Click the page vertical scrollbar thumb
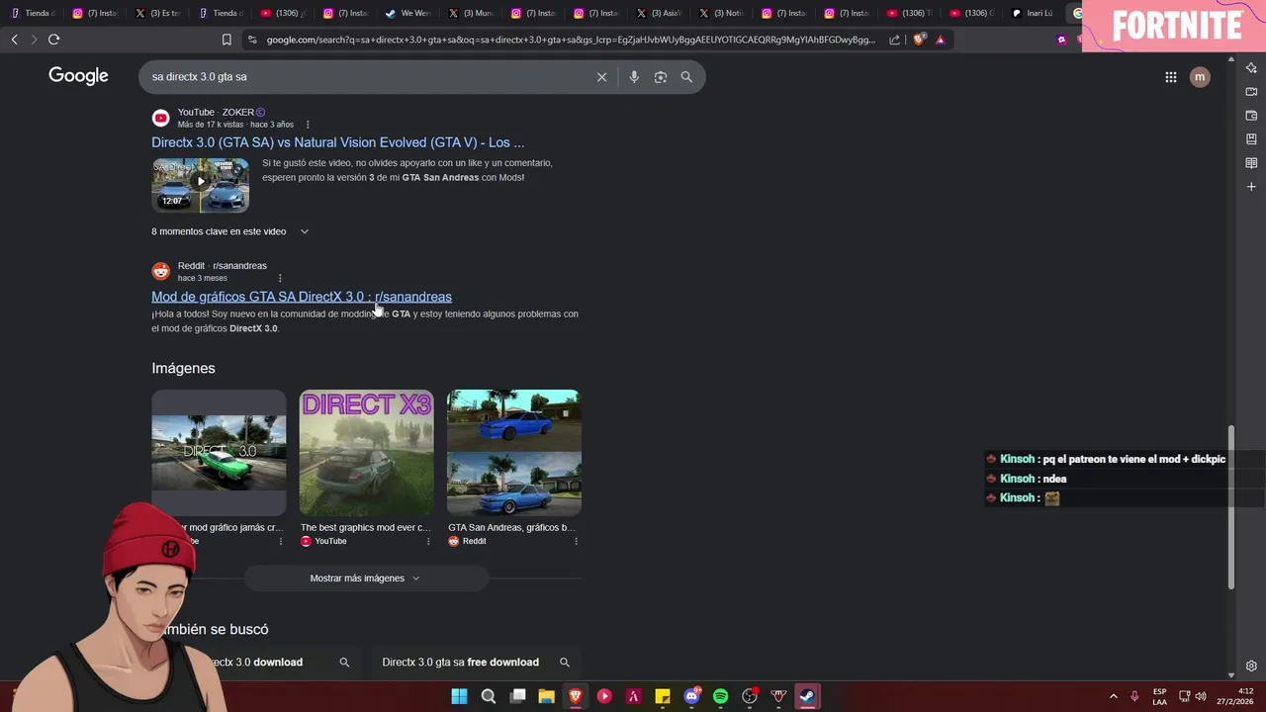This screenshot has height=712, width=1266. coord(1231,506)
